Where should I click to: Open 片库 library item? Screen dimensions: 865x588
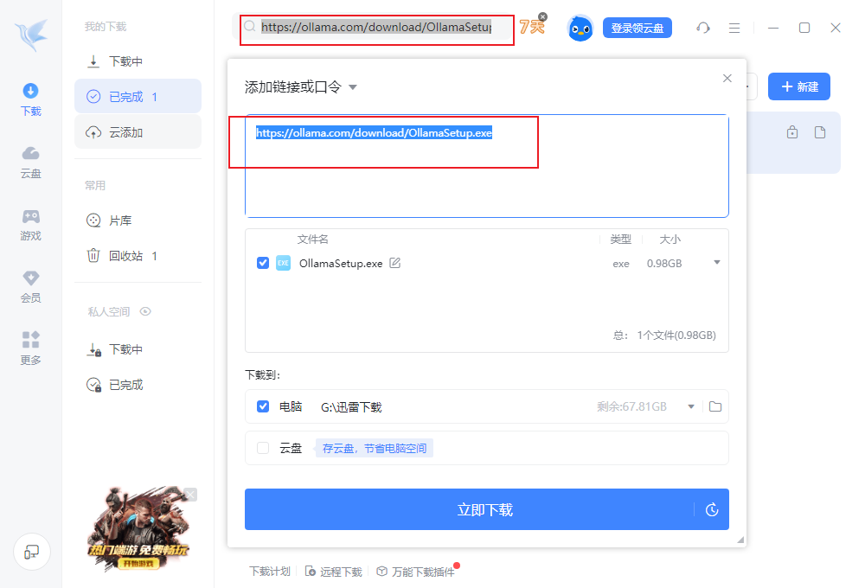click(138, 220)
